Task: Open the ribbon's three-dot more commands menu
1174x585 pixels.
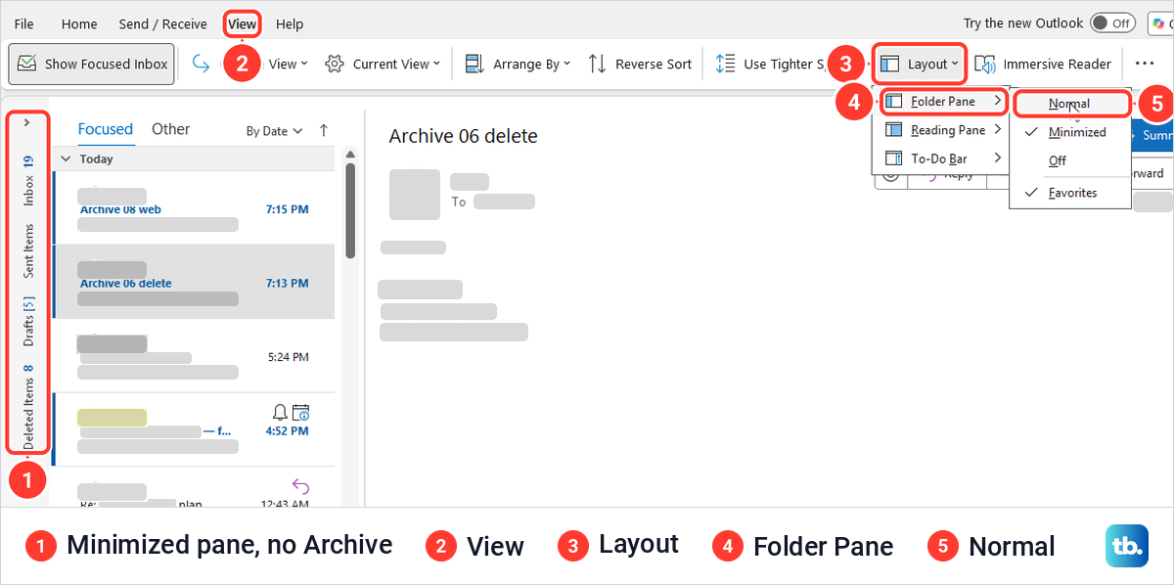Action: tap(1145, 64)
